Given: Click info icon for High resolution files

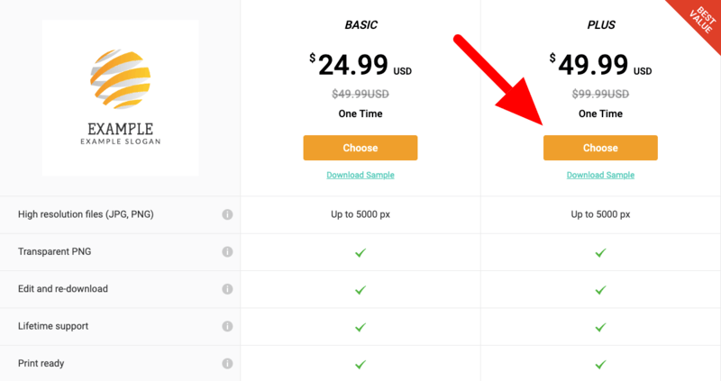Looking at the screenshot, I should click(x=227, y=214).
